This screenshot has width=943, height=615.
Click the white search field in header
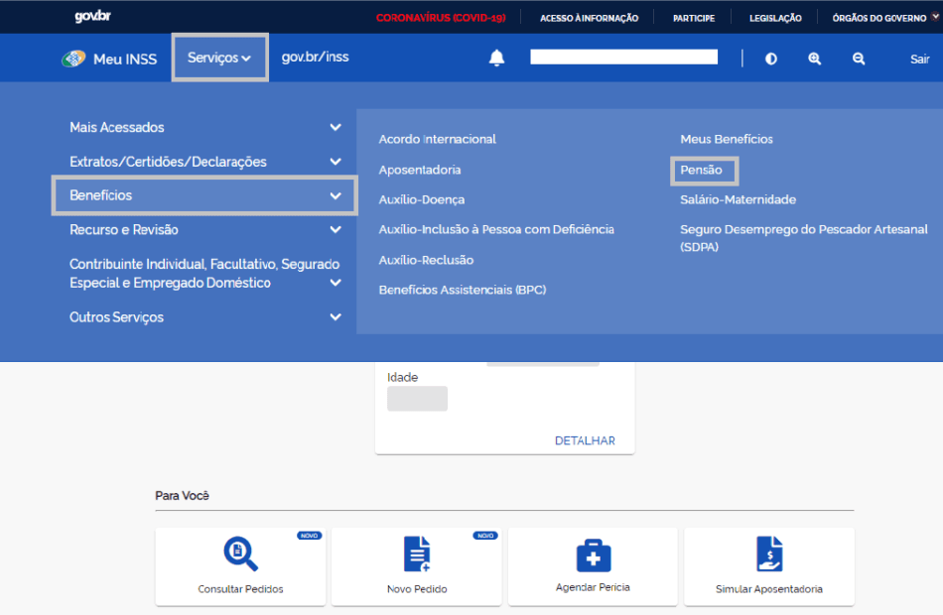[x=623, y=58]
